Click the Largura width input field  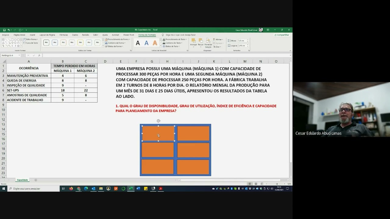click(x=242, y=46)
